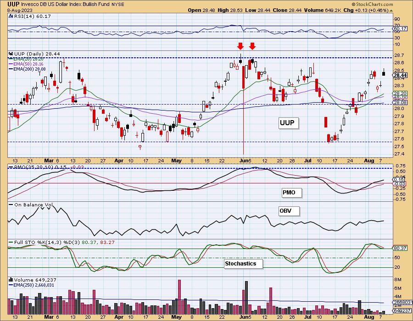This screenshot has width=413, height=321.
Task: Click the 0.75 PMO axis label
Action: (x=401, y=166)
